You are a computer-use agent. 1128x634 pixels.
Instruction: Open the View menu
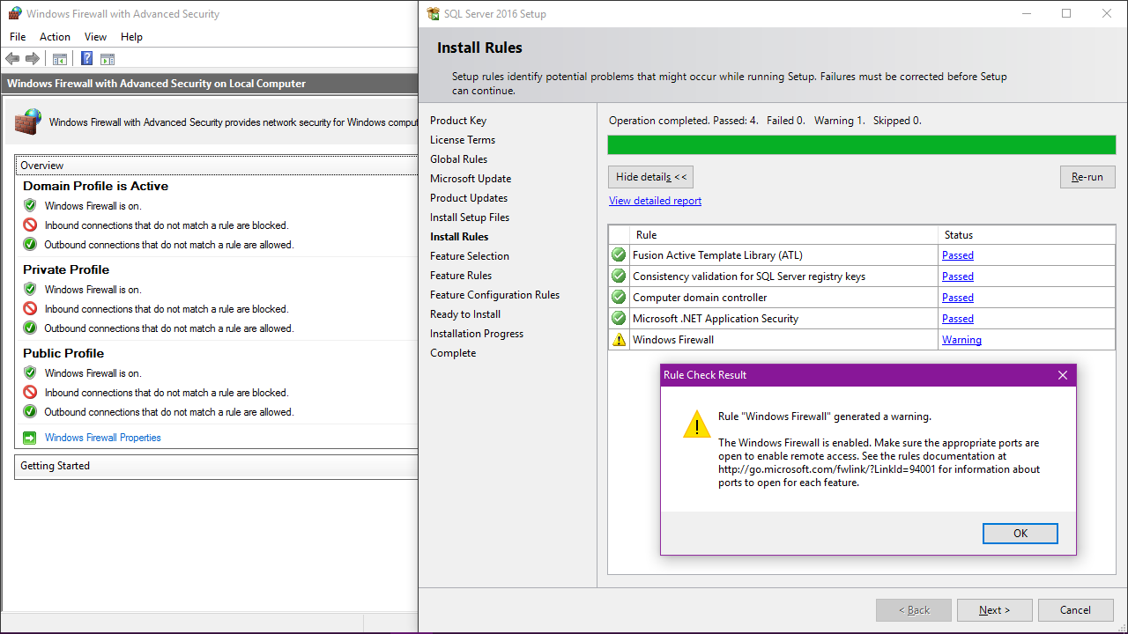[95, 37]
